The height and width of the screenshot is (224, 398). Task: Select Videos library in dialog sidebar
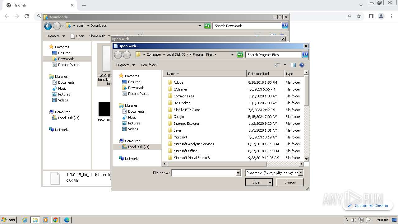pos(133,129)
